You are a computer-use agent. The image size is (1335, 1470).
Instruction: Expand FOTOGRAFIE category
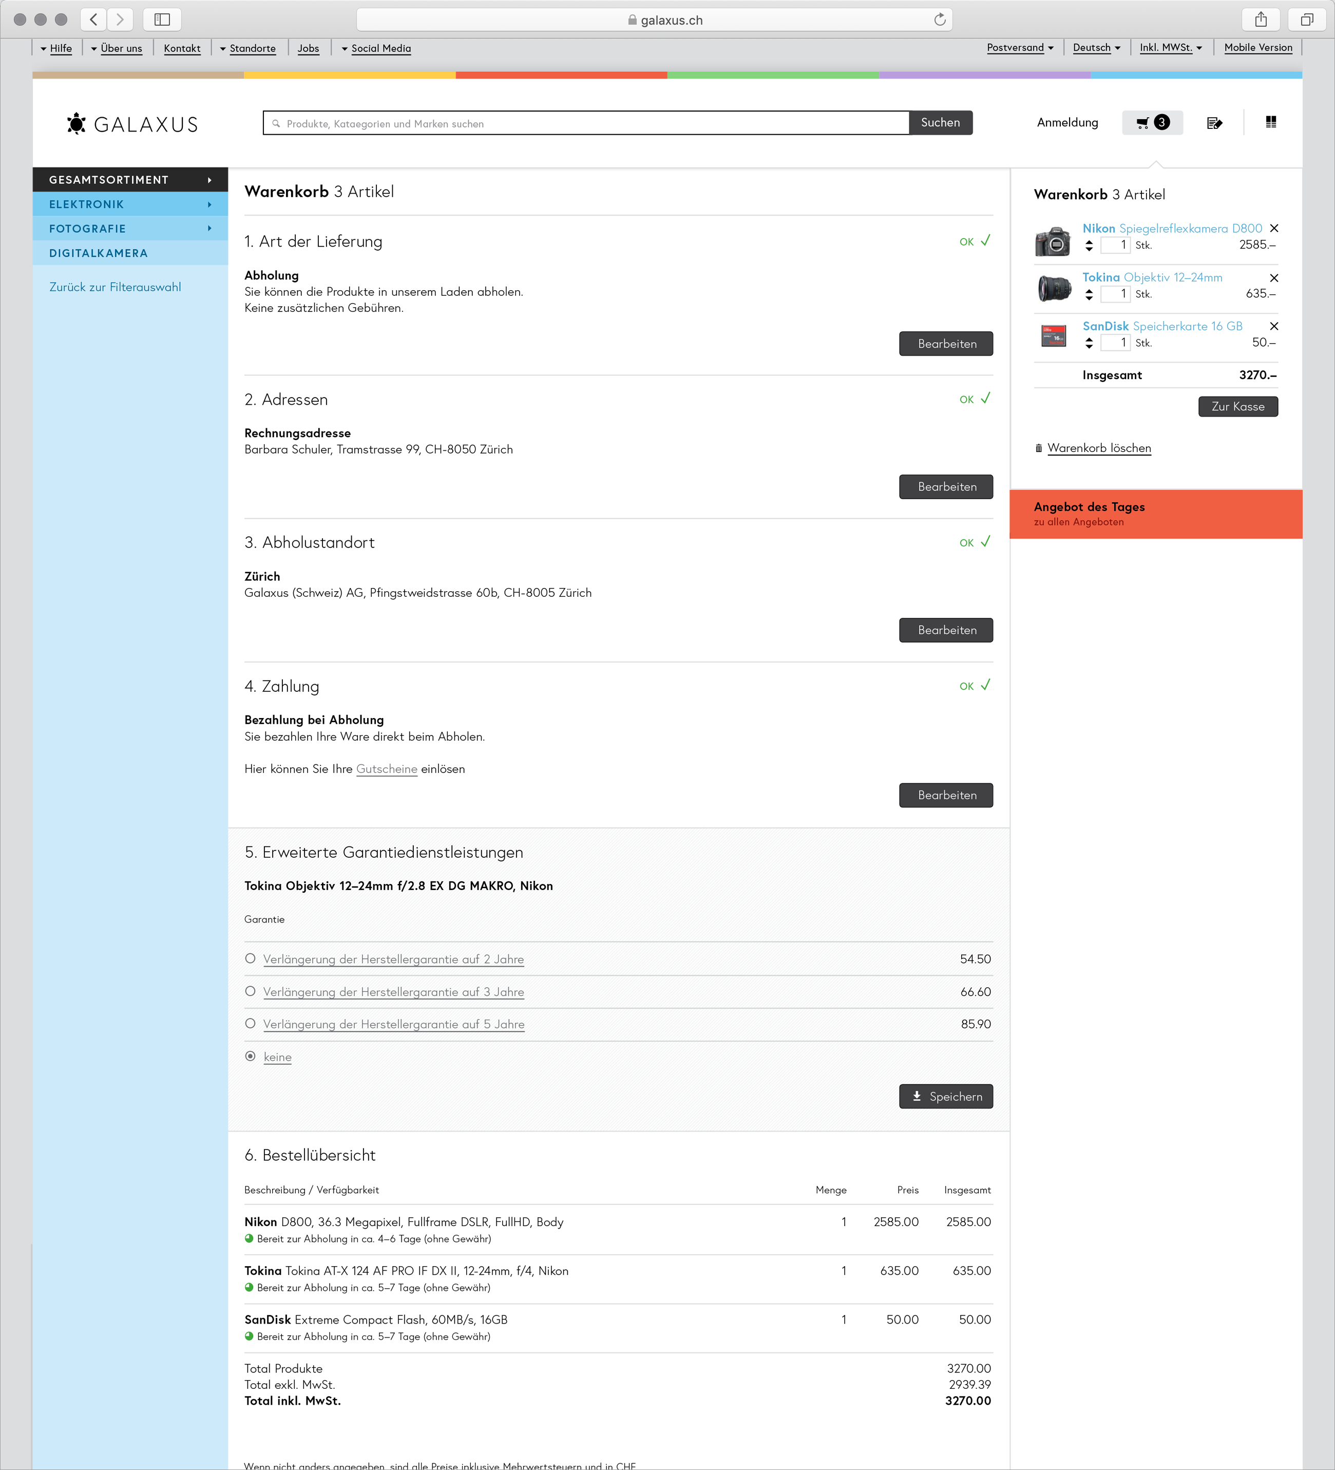pyautogui.click(x=130, y=228)
